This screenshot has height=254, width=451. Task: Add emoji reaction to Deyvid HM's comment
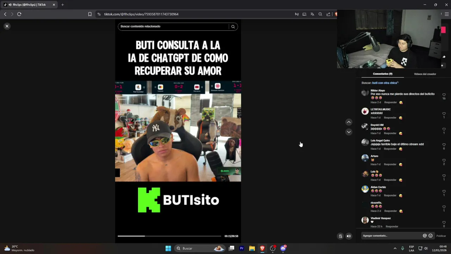click(x=401, y=133)
